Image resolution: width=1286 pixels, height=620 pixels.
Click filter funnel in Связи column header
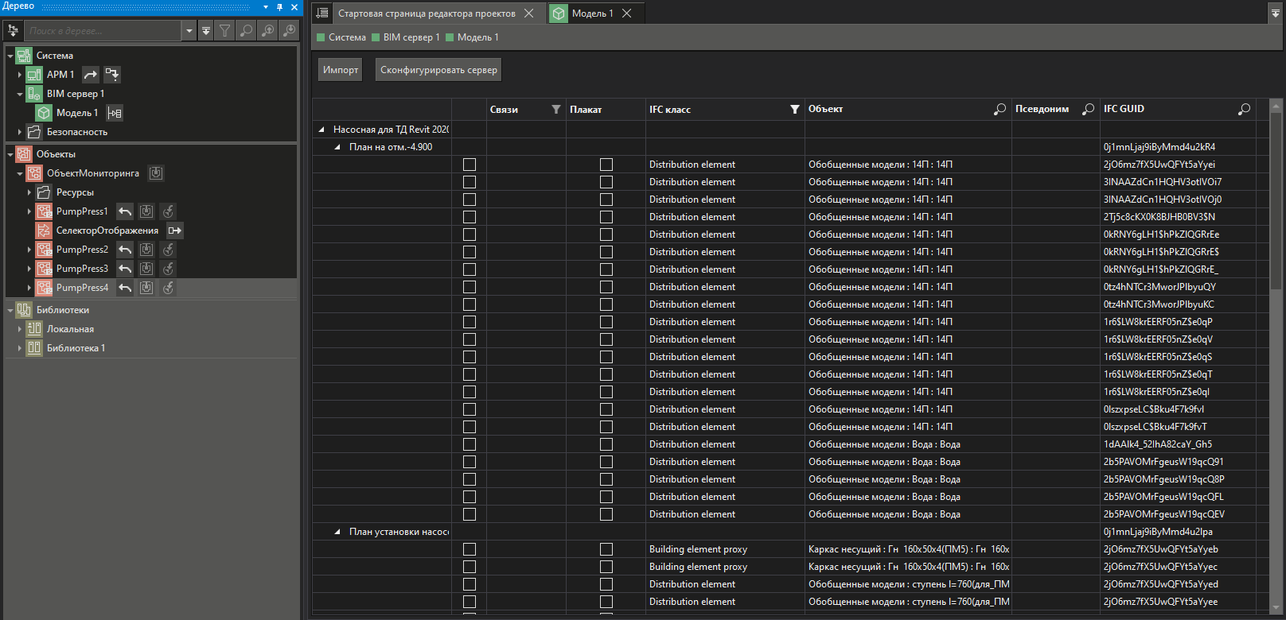click(x=556, y=110)
